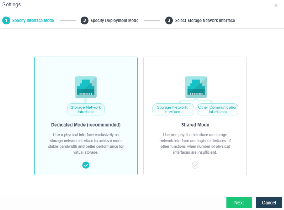
Task: Click Storage Network Interface badge under Dedicated Mode
Action: click(x=86, y=110)
